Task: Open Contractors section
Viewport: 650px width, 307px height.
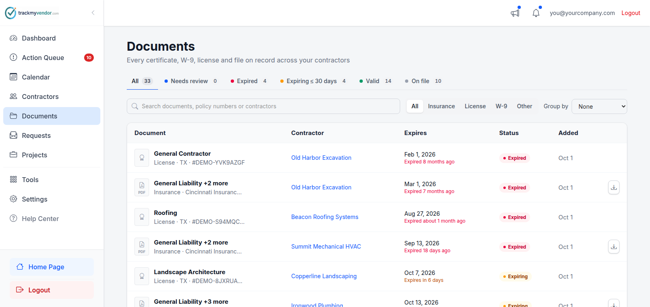Action: pyautogui.click(x=52, y=97)
